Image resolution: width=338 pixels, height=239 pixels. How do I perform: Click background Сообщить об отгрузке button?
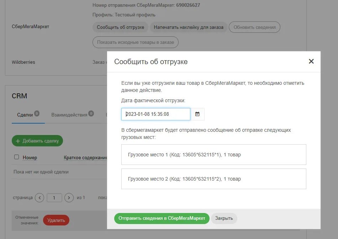[x=120, y=27]
